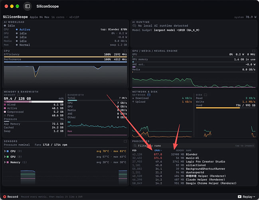Expand the Memory sensors group

point(5,162)
